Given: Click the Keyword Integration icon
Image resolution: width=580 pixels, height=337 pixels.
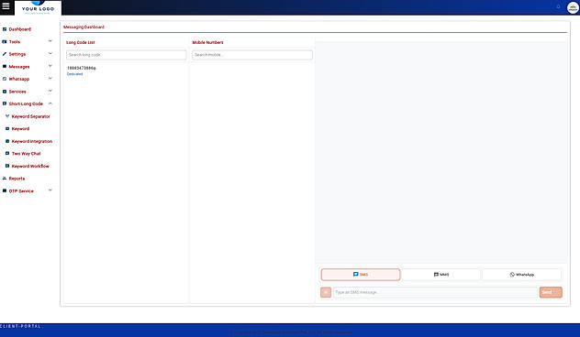Looking at the screenshot, I should 7,141.
